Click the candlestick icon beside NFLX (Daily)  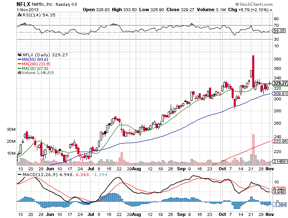19,55
